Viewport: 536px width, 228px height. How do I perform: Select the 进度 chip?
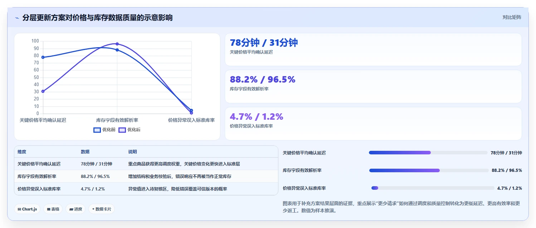click(75, 209)
